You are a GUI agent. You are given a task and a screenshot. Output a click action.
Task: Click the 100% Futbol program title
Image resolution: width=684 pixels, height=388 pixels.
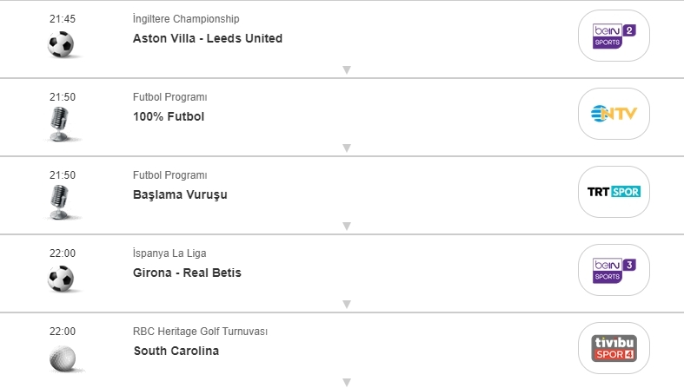pyautogui.click(x=169, y=116)
